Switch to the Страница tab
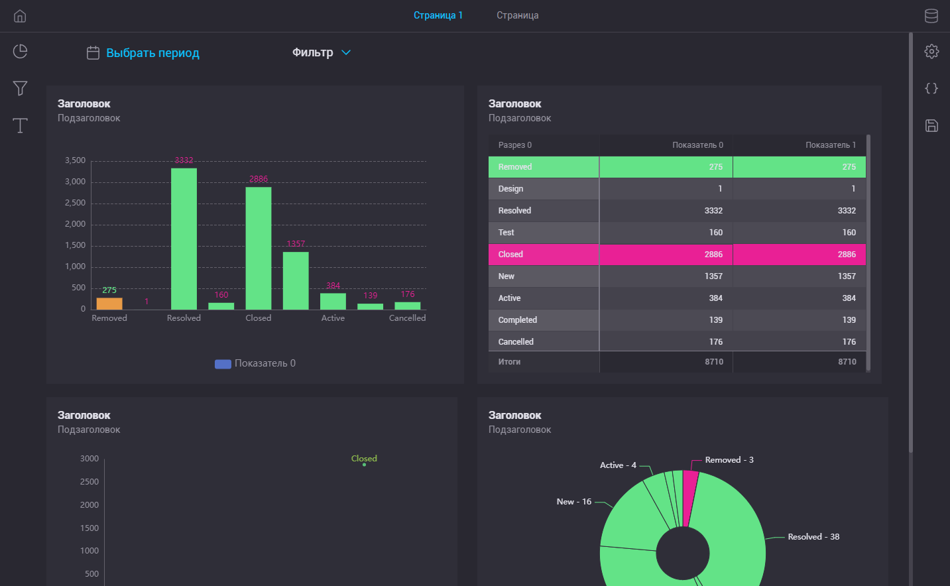 [x=518, y=15]
